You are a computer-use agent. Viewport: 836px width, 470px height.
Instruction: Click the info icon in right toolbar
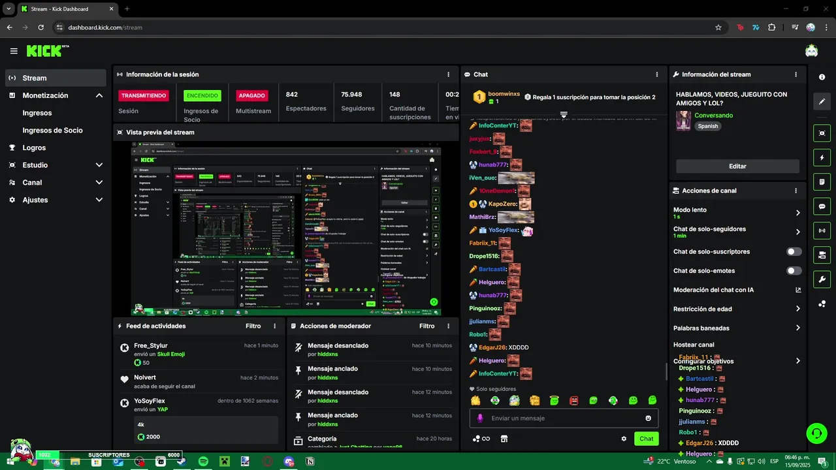(822, 77)
